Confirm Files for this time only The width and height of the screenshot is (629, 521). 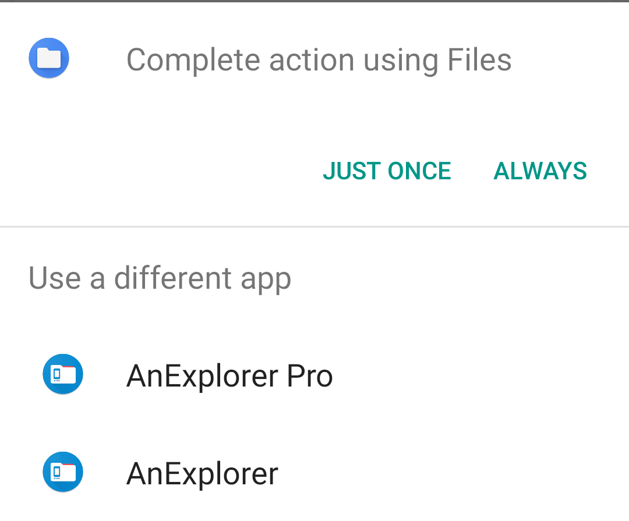(387, 171)
